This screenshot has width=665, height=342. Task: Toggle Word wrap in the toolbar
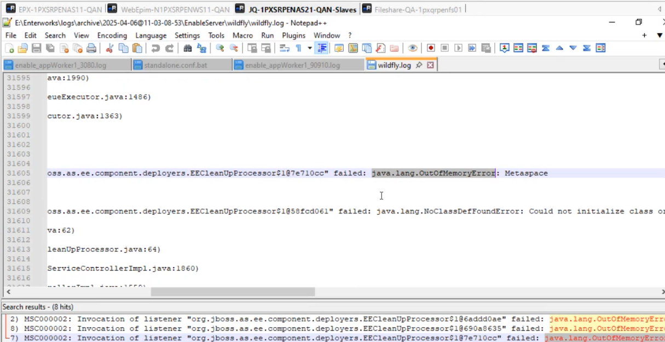tap(284, 48)
